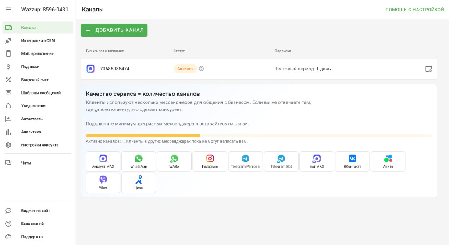This screenshot has width=449, height=245.
Task: Open База знаний link
Action: (38, 224)
